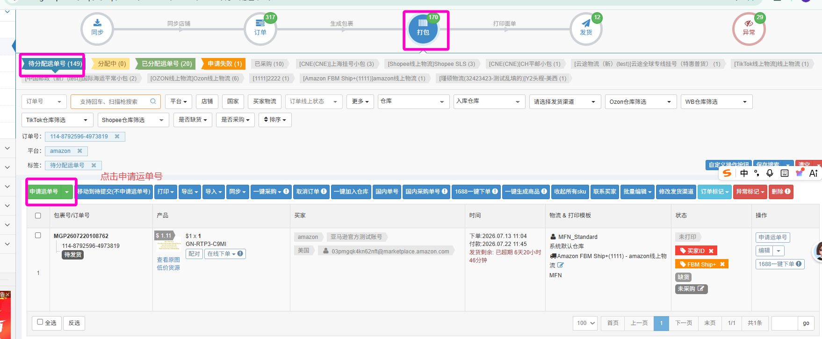Expand the 平台 filter dropdown
The image size is (822, 339).
(179, 101)
